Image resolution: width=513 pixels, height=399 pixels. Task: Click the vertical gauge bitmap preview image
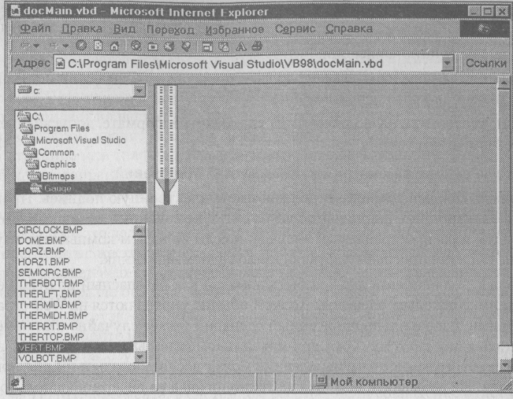166,145
